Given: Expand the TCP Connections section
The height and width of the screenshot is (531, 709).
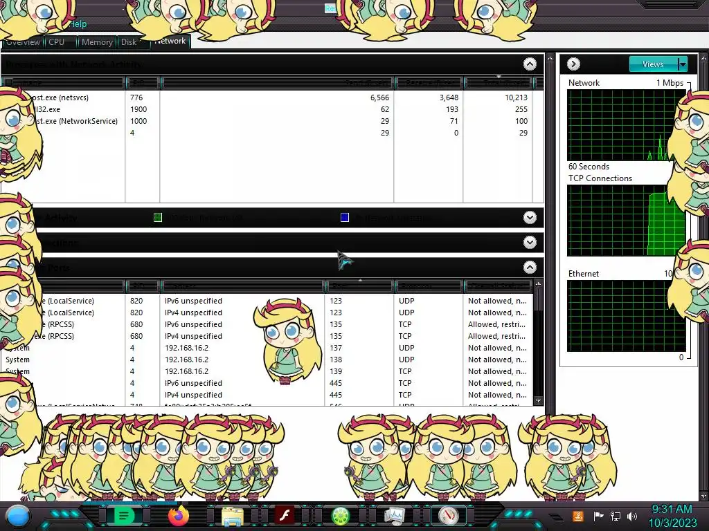Looking at the screenshot, I should 530,243.
